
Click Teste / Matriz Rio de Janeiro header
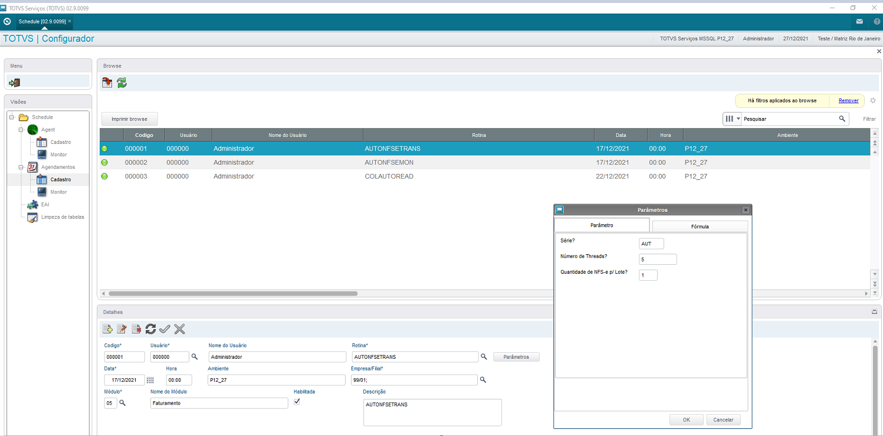(x=849, y=38)
